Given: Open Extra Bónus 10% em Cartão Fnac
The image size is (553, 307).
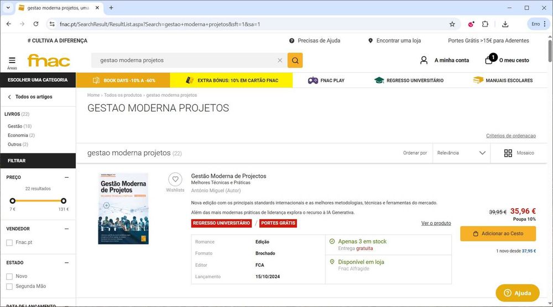Looking at the screenshot, I should 231,80.
